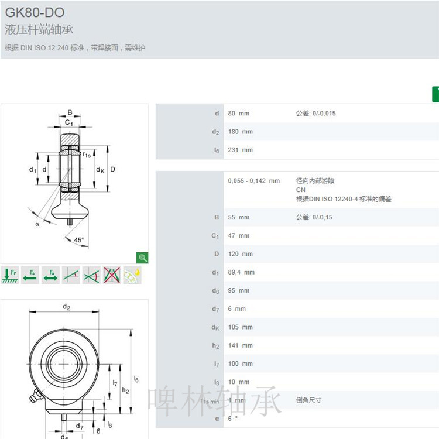Click the 'C1' row label in table
439x439 pixels.
point(215,236)
